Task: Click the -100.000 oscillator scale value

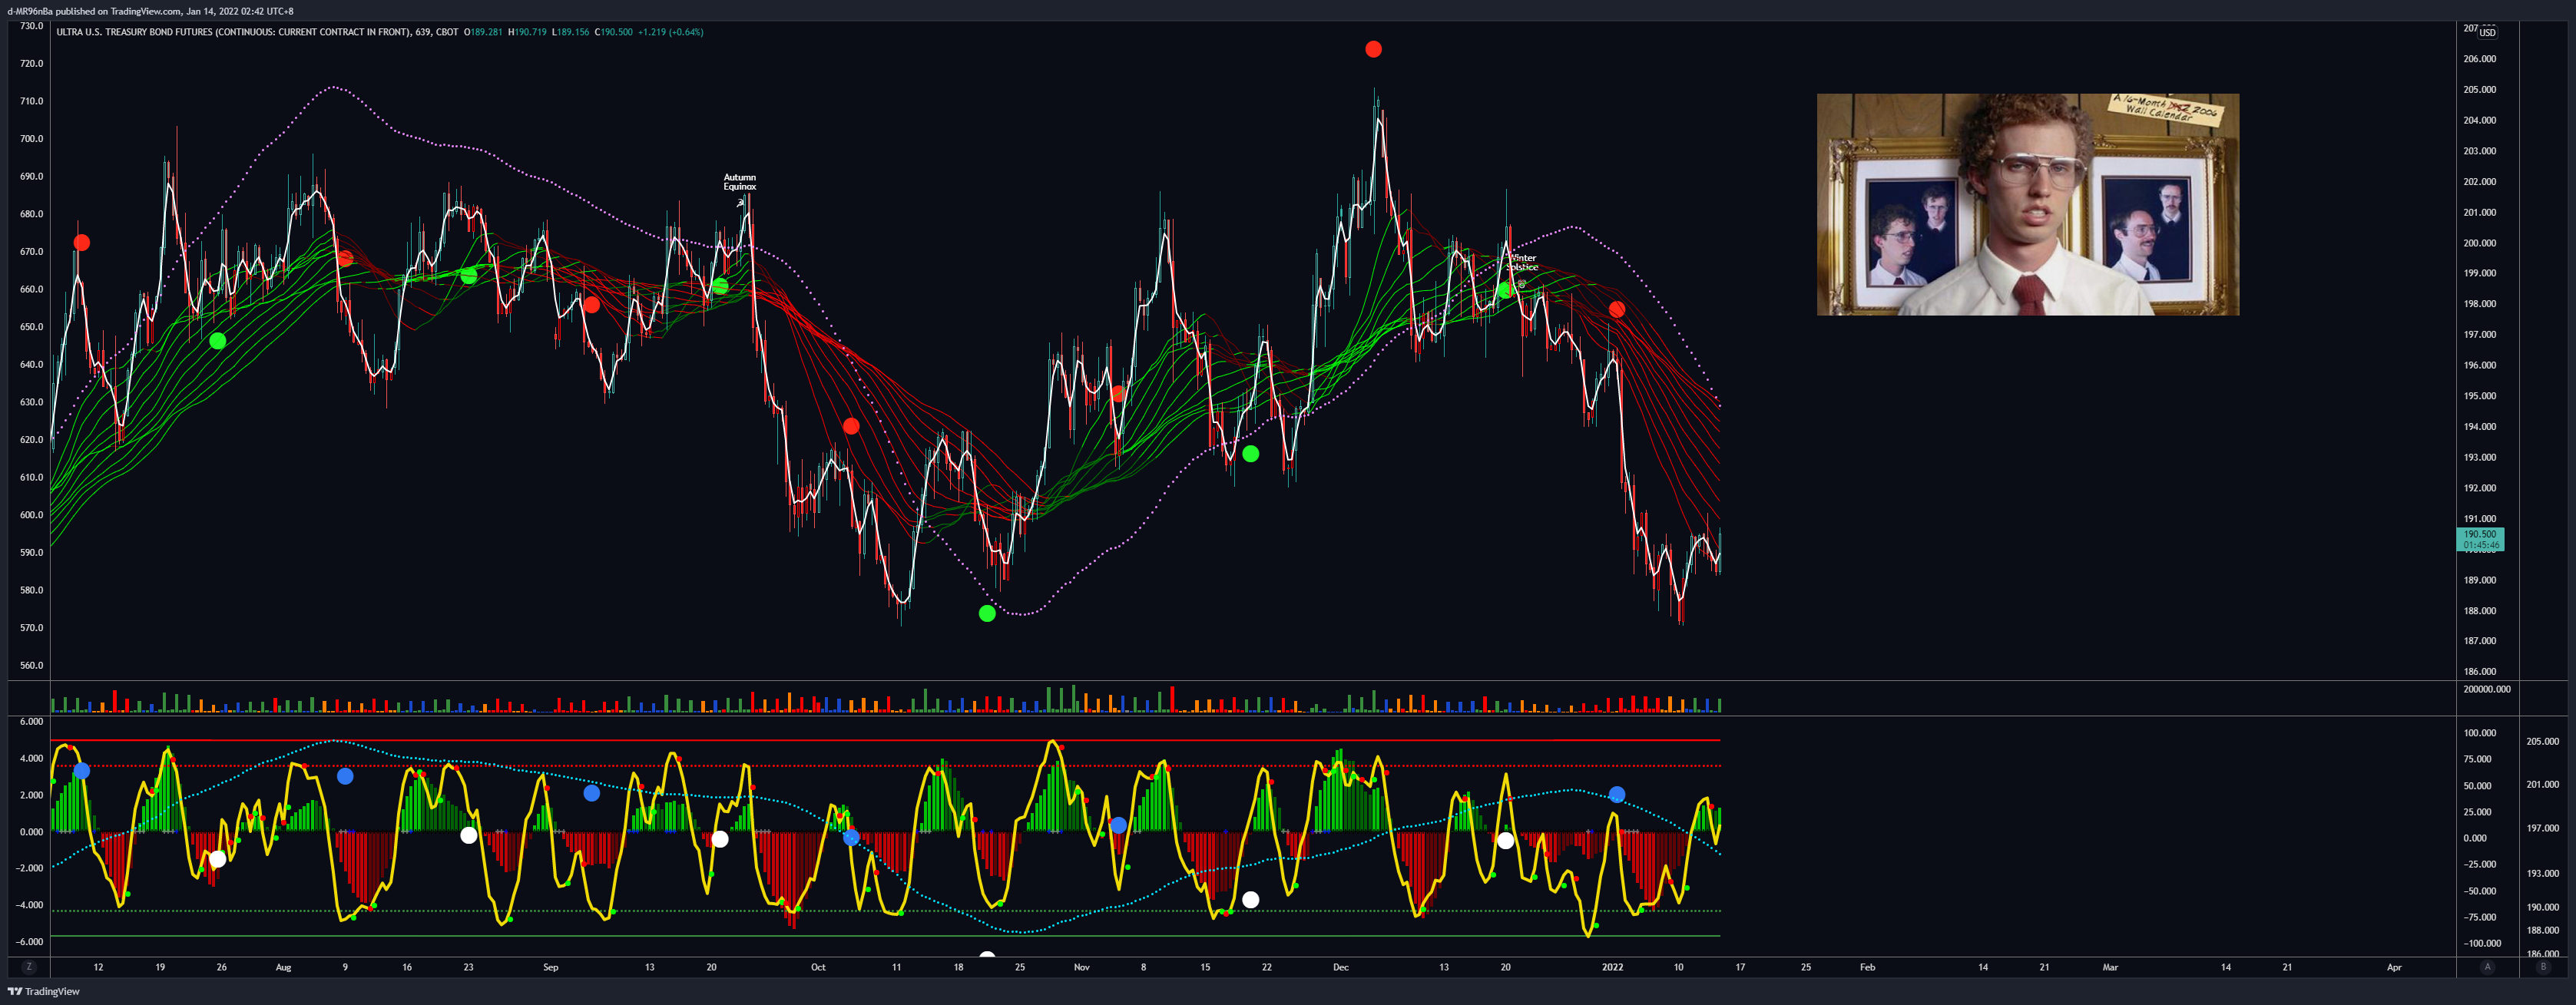Action: coord(2482,943)
